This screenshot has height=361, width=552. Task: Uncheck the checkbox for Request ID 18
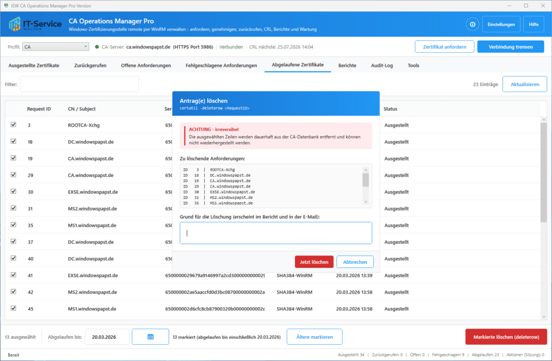tap(13, 141)
